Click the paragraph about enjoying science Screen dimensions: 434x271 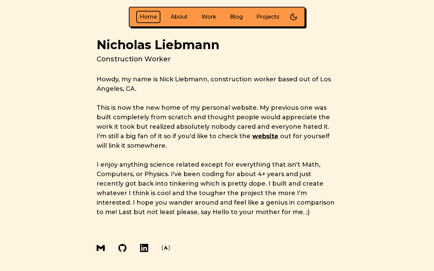coord(216,188)
